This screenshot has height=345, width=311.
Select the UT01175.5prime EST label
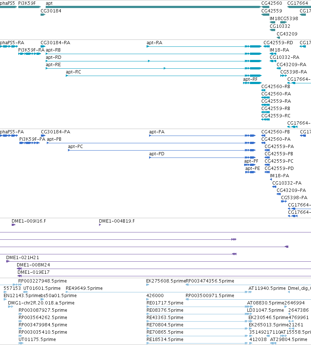point(37,339)
